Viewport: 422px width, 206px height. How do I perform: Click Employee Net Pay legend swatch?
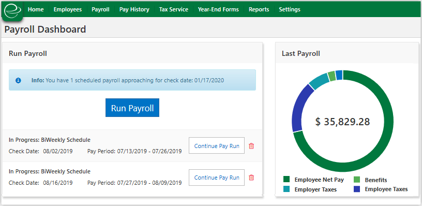(x=287, y=179)
